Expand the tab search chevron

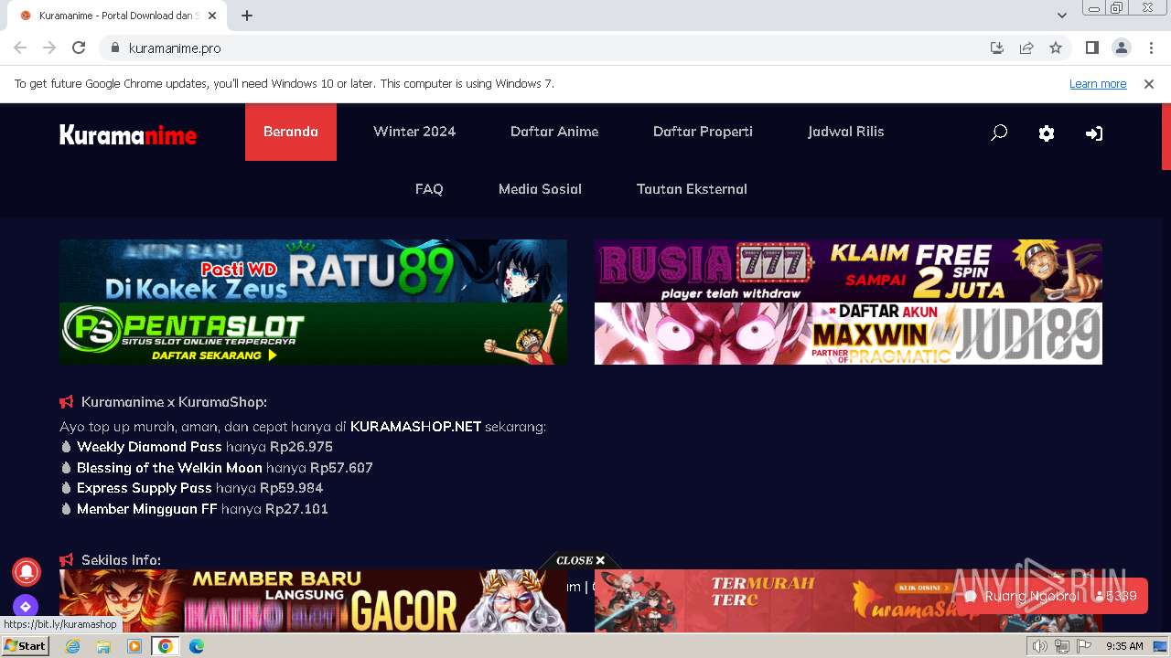1062,16
